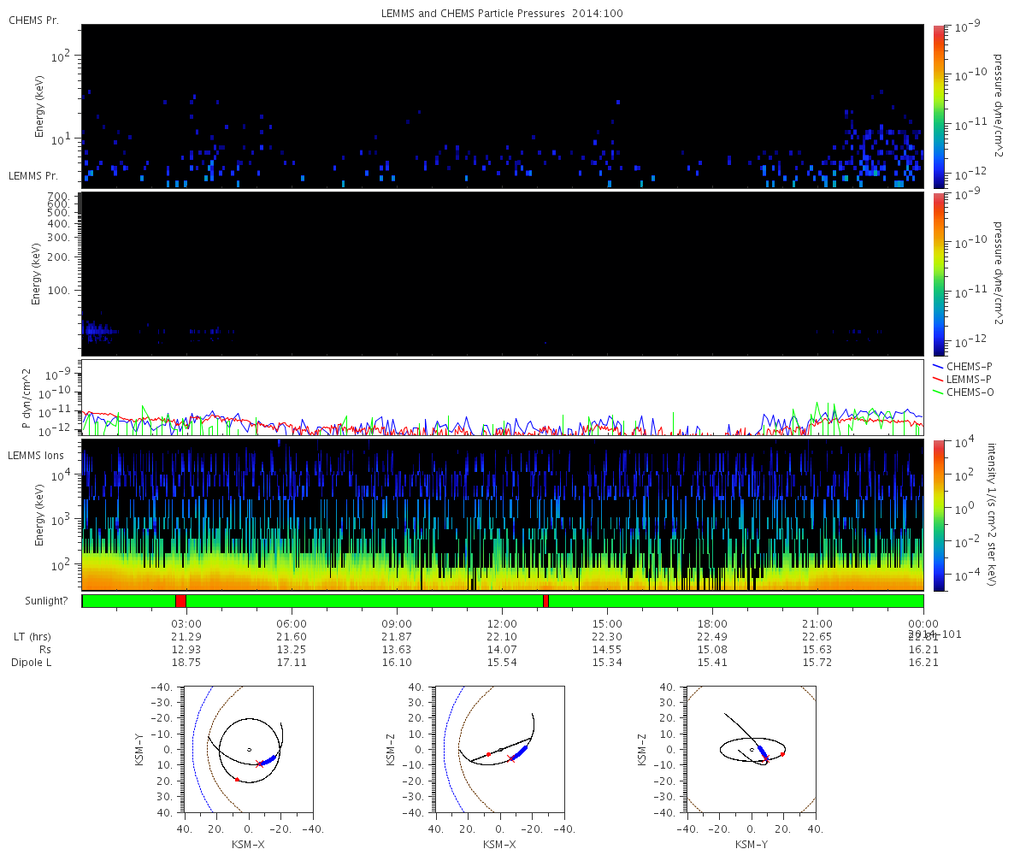Click the KSM-Y versus KSM-Z orbit plot
Viewport: 1026px width, 855px height.
pyautogui.click(x=751, y=749)
